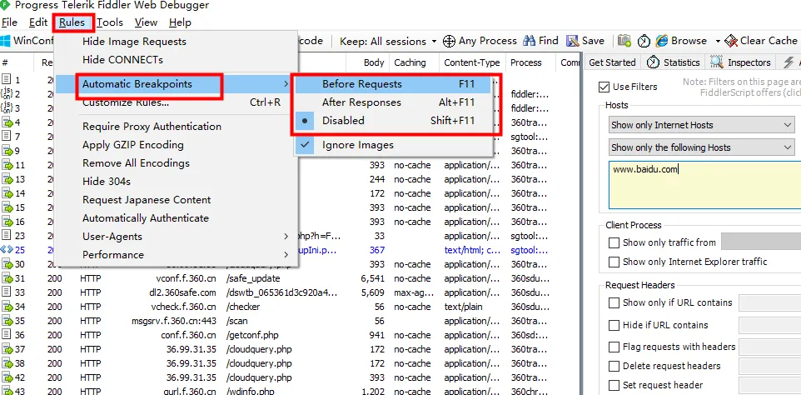Select Remove All Encodings
801x395 pixels.
tap(177, 163)
